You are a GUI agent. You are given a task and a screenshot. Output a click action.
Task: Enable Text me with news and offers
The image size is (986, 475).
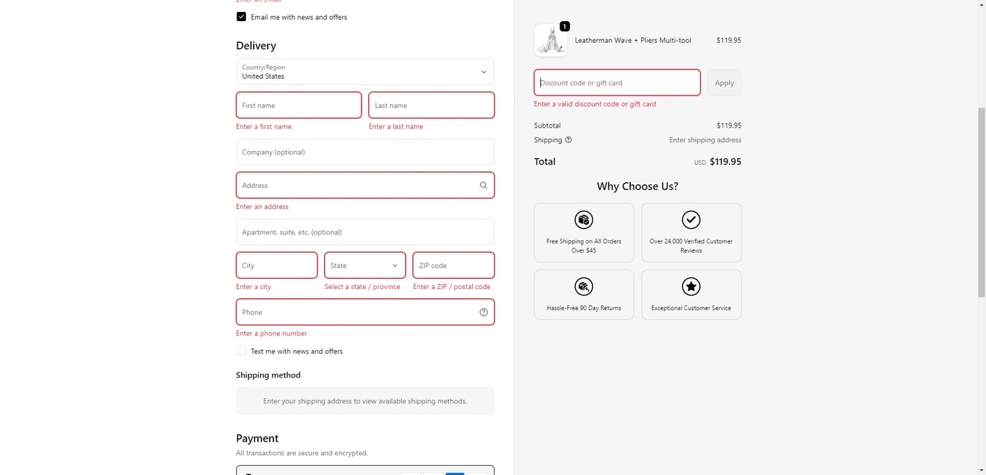(x=241, y=351)
